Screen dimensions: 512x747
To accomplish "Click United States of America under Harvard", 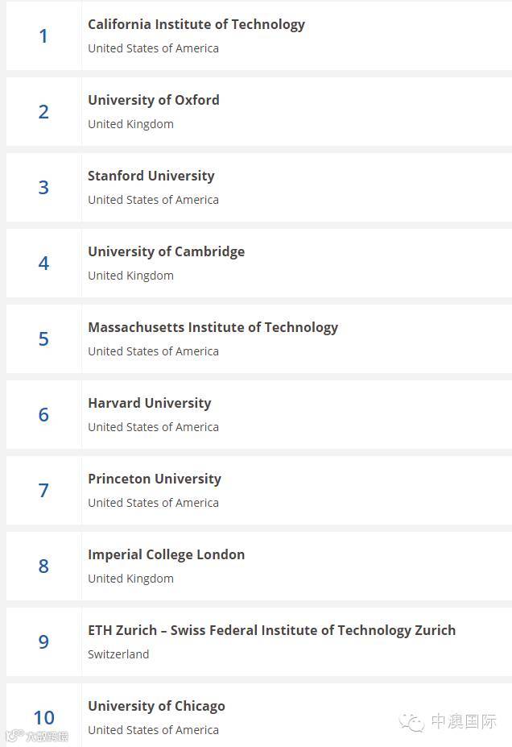I will [153, 427].
